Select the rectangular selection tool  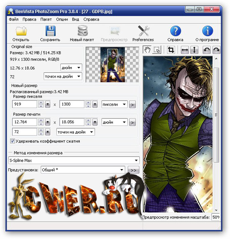156,50
